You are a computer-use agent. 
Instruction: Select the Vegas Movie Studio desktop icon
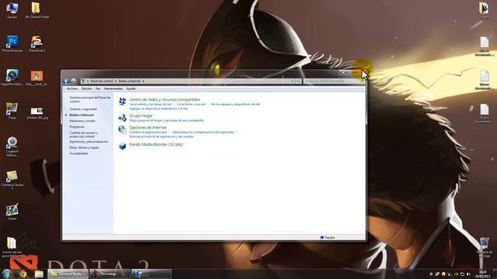[x=12, y=77]
